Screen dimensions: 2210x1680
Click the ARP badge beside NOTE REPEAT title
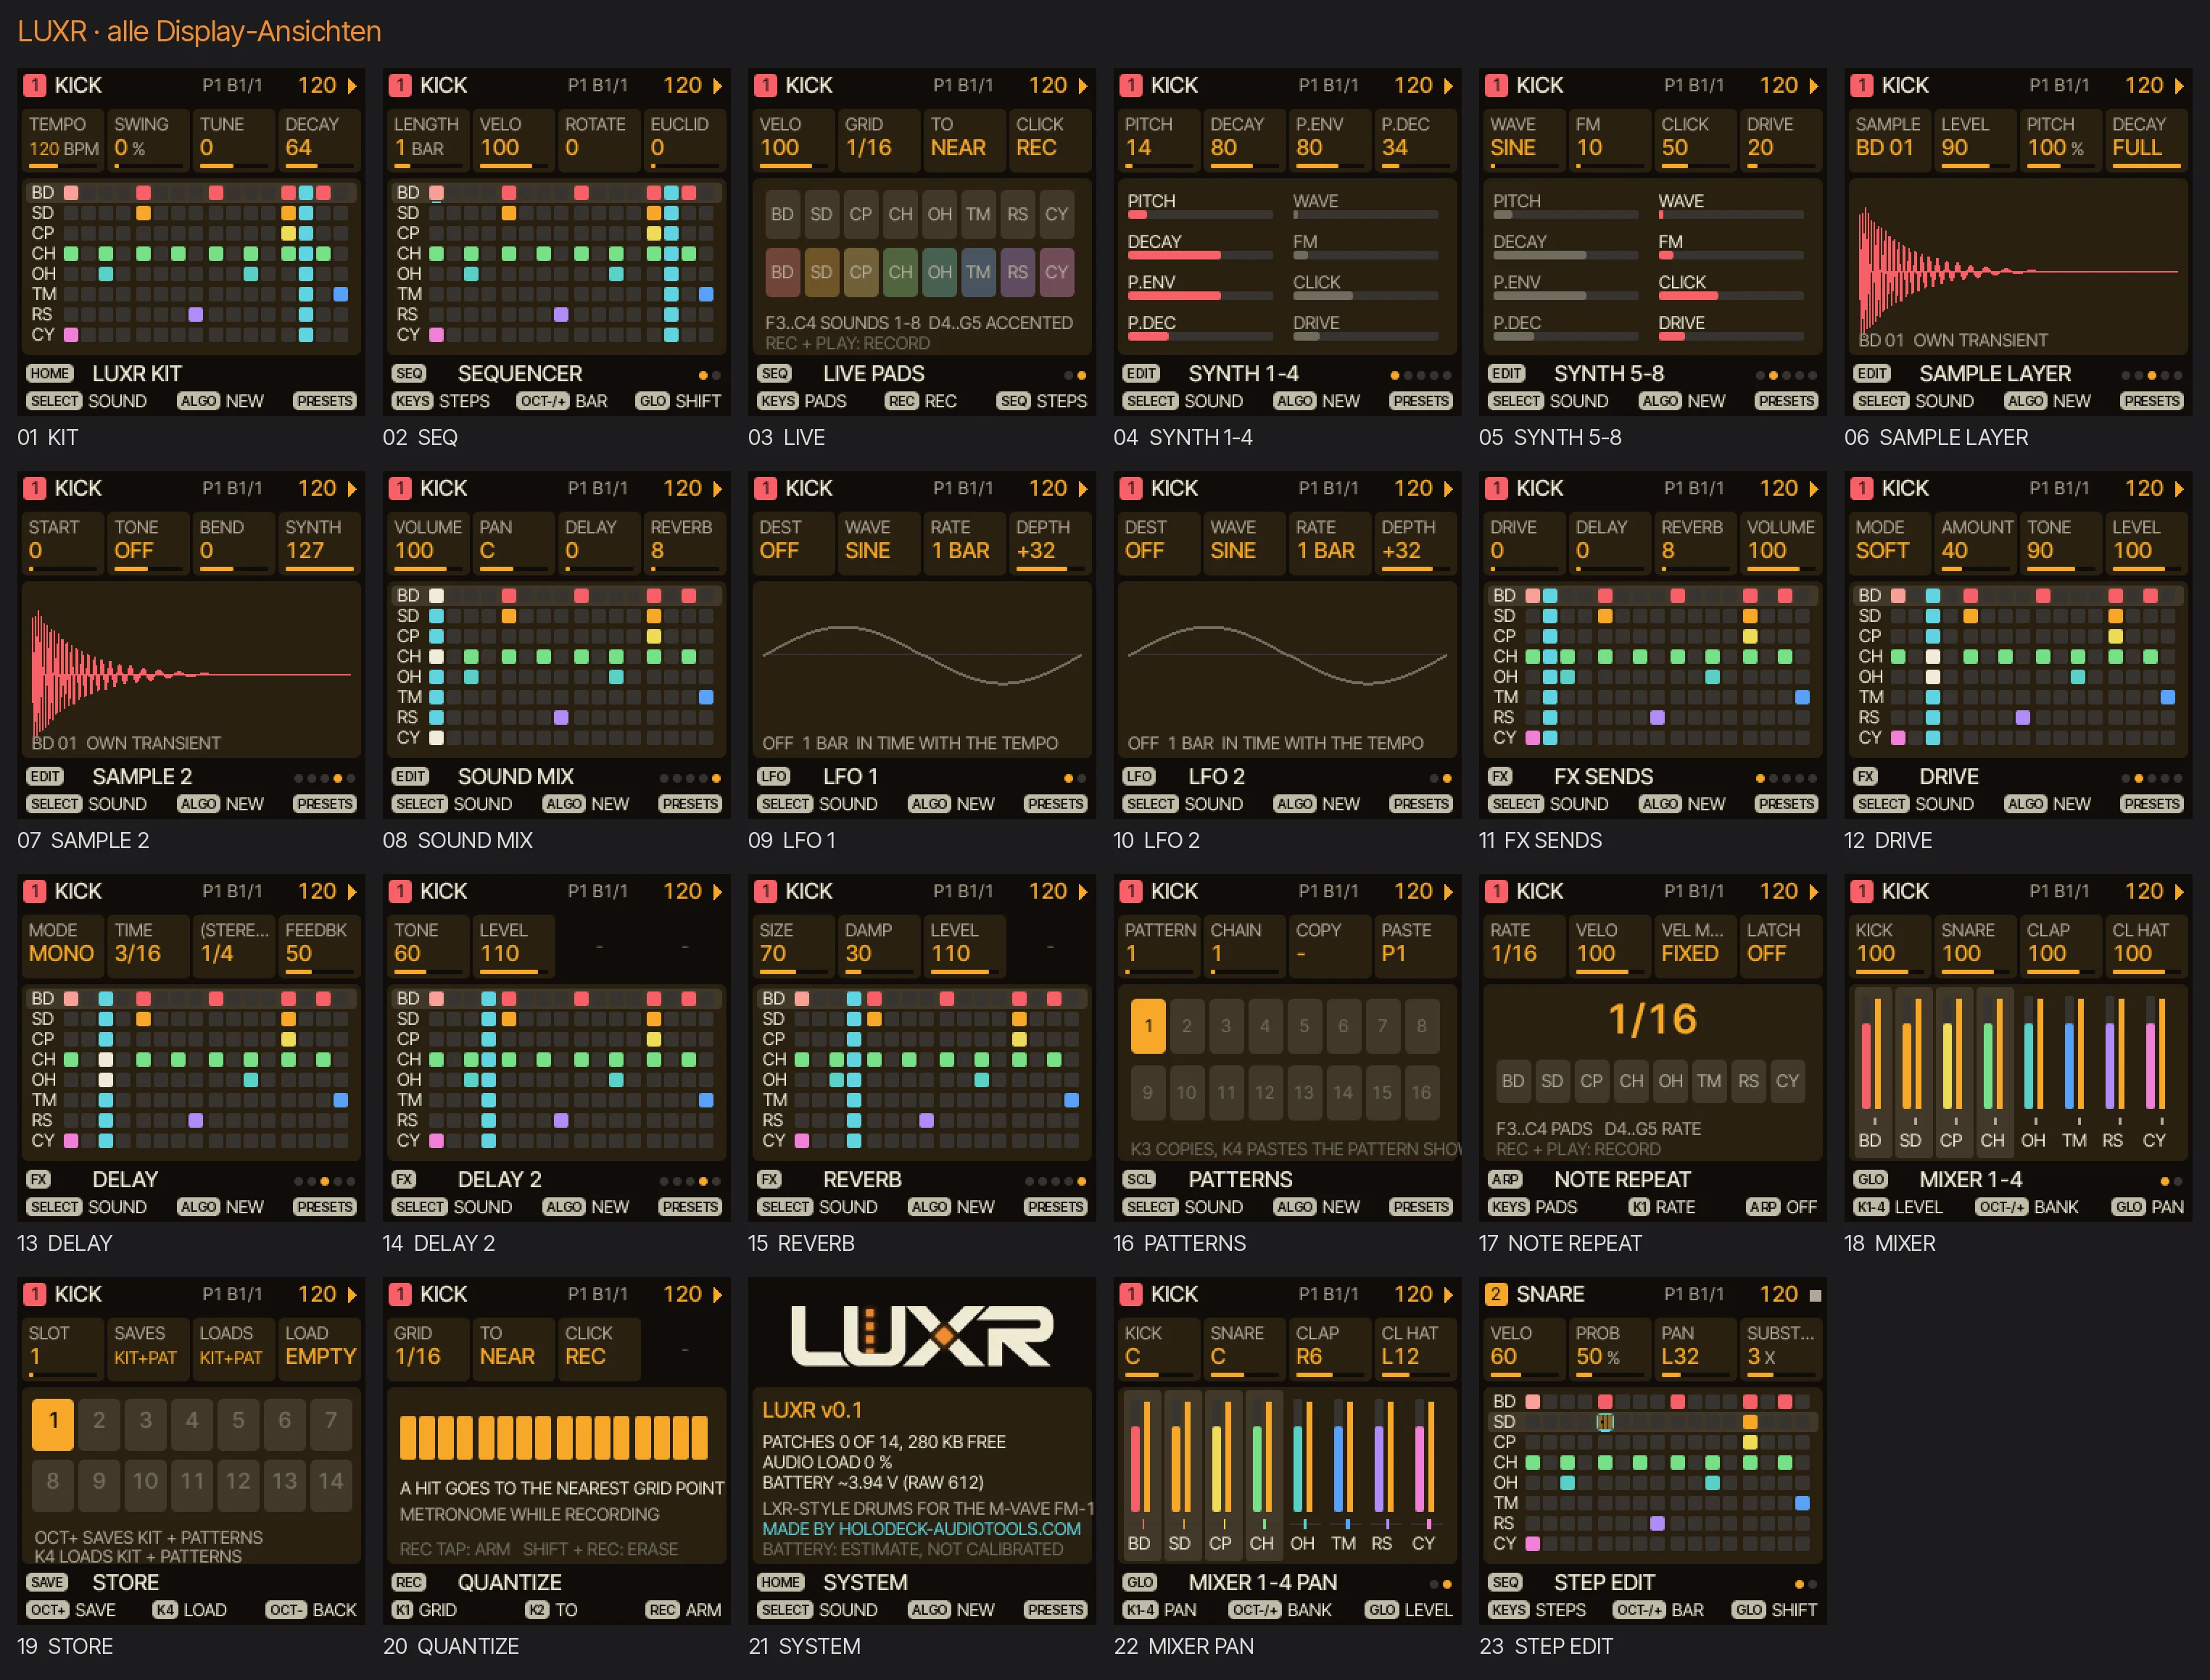coord(1505,1180)
